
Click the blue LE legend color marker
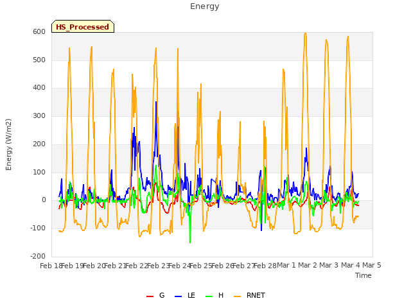pos(178,296)
